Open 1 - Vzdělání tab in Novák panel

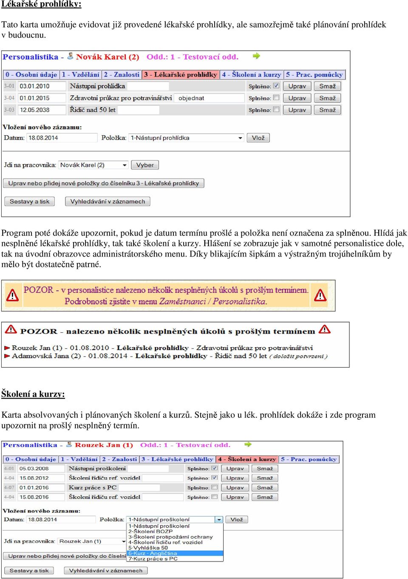(80, 74)
